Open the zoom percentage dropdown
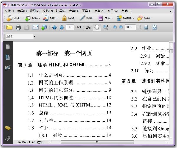Screen dimensions: 177x148 [137, 27]
